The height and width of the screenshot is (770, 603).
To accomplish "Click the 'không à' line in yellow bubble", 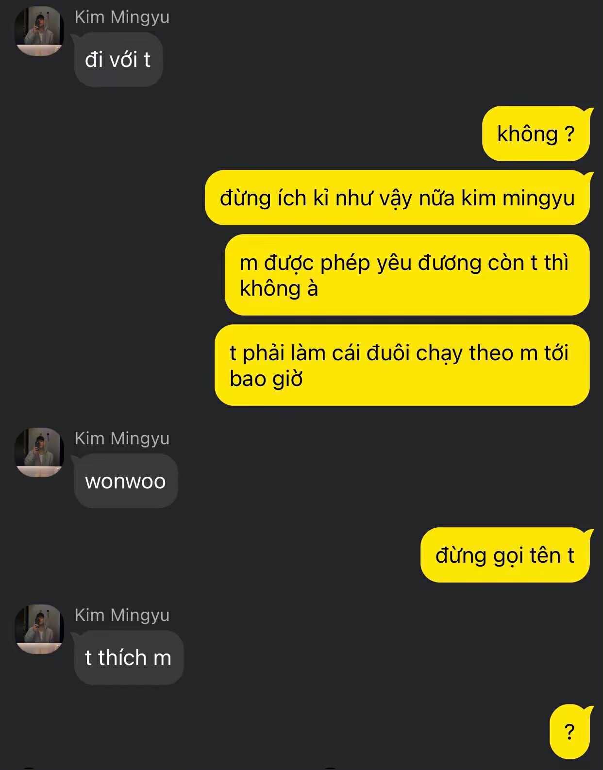I will tap(279, 288).
